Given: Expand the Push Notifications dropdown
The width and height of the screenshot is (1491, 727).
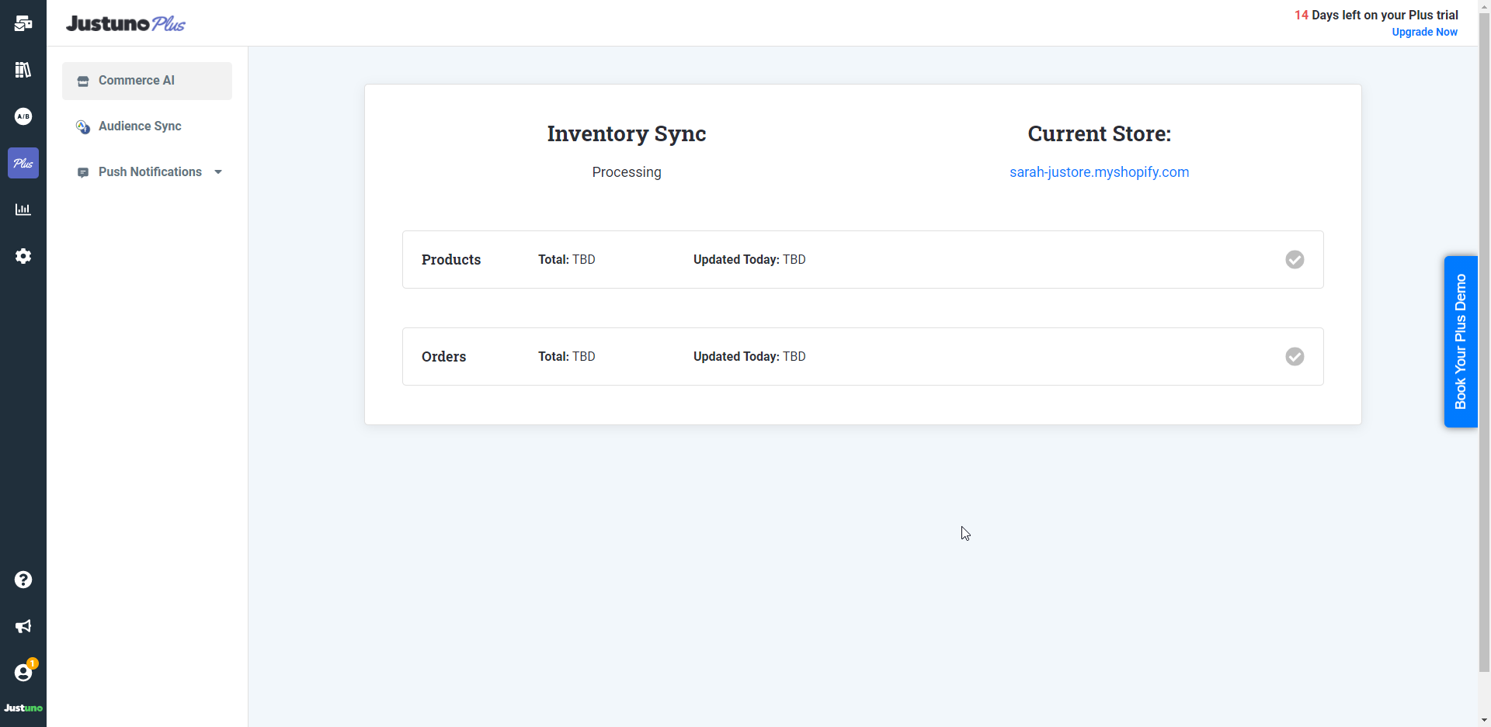Looking at the screenshot, I should coord(218,171).
